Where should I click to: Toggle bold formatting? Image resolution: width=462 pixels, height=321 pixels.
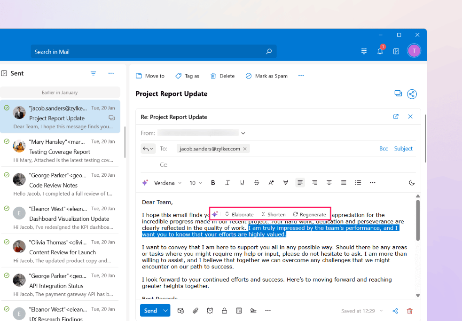click(213, 183)
